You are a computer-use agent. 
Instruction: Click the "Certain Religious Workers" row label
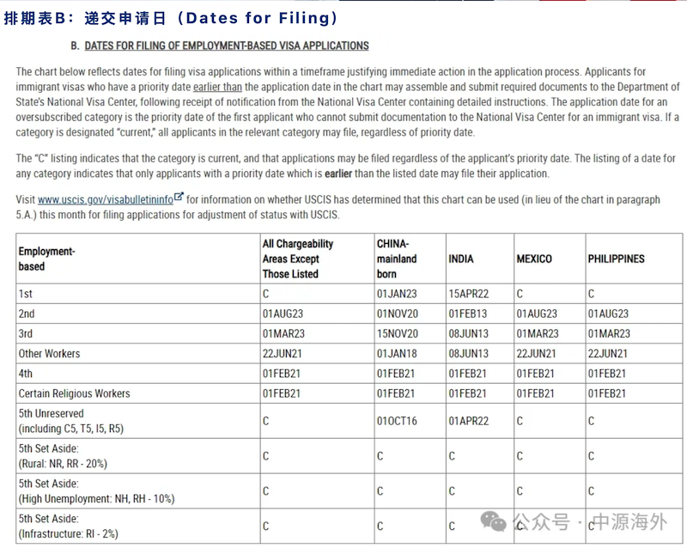pos(75,393)
